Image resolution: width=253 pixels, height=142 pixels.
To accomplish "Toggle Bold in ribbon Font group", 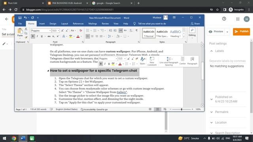I will click(33, 36).
